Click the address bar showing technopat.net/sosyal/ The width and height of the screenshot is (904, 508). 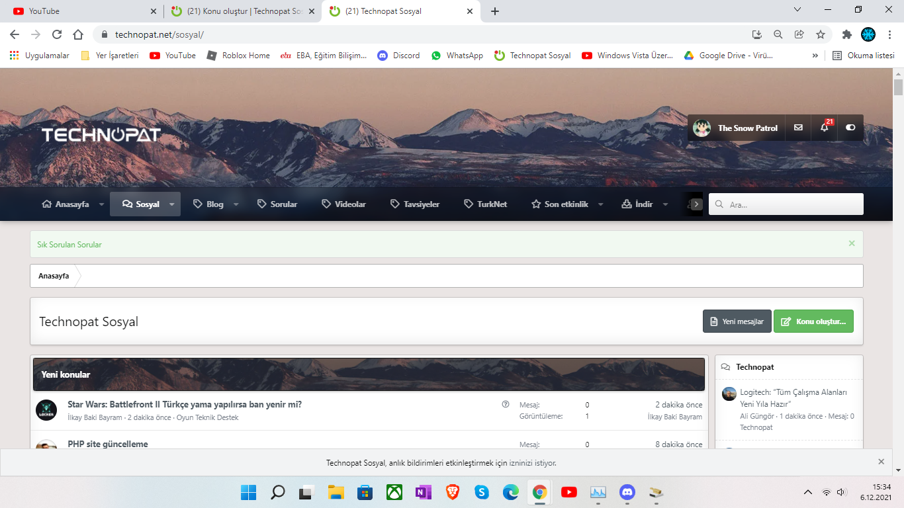(424, 34)
